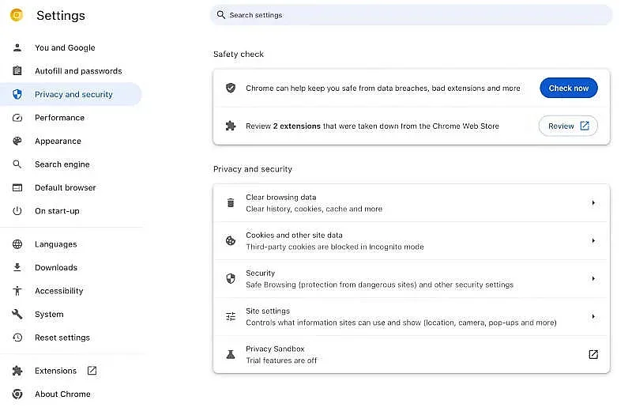
Task: Expand the Security row arrow
Action: (593, 278)
